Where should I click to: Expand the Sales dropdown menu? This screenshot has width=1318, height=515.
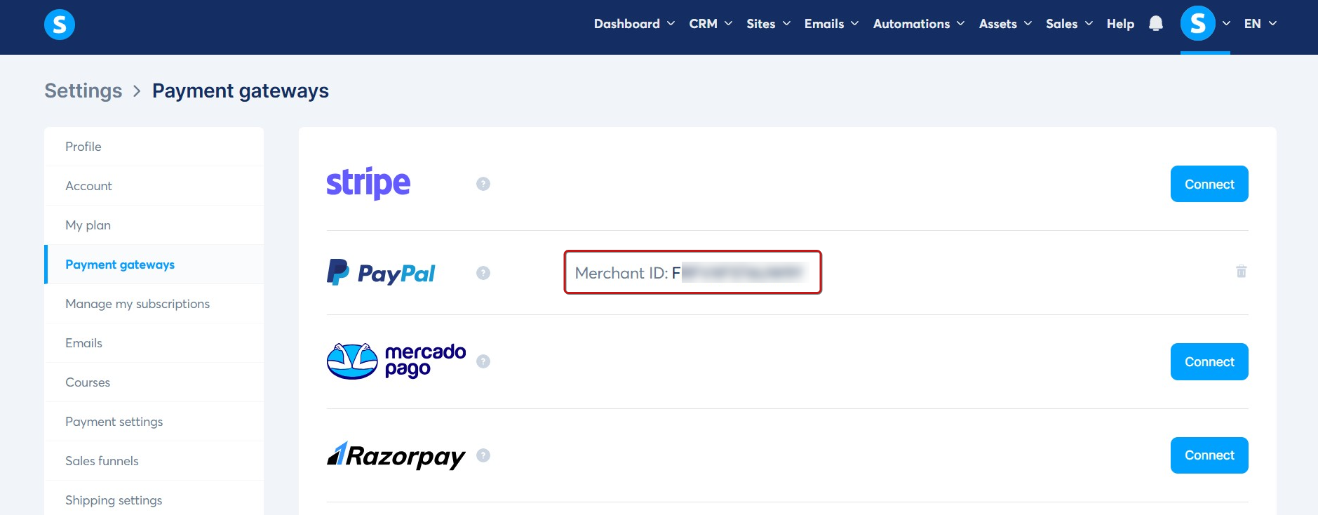coord(1069,24)
